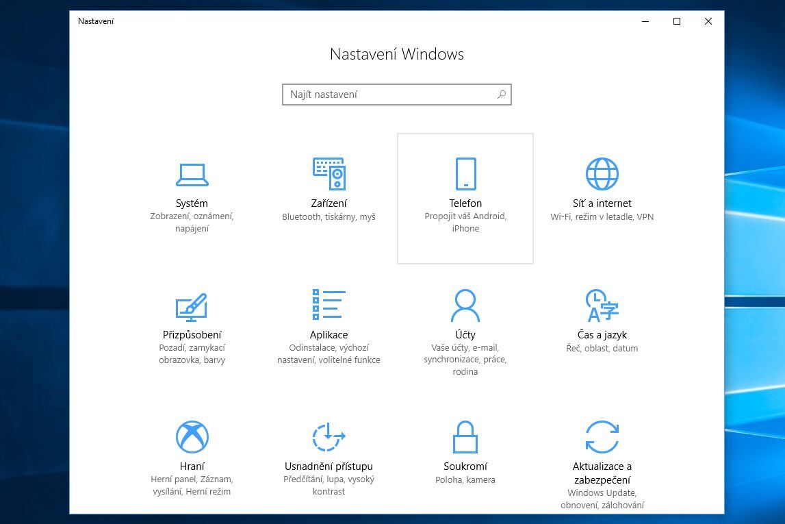This screenshot has height=524, width=785.
Task: Open Čas a jazyk via the clock and letter icon
Action: (x=602, y=305)
